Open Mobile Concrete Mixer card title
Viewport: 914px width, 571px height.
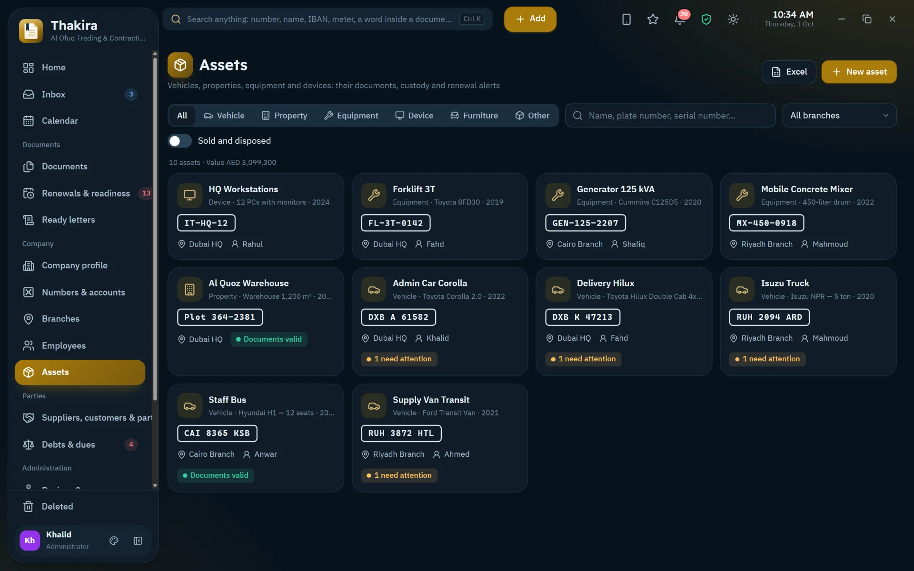point(806,189)
